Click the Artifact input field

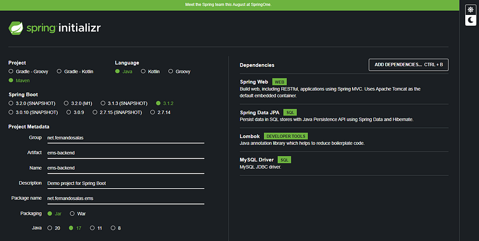tap(126, 153)
